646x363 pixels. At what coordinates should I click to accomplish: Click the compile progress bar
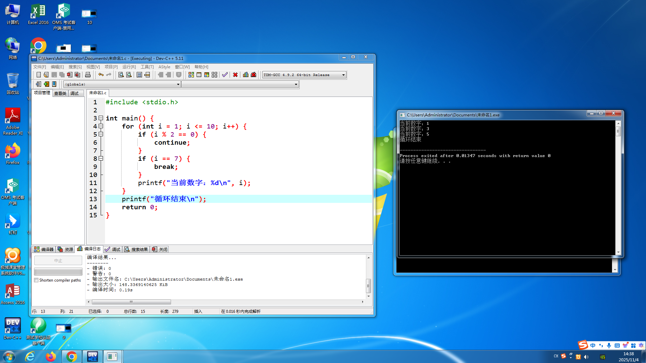58,271
